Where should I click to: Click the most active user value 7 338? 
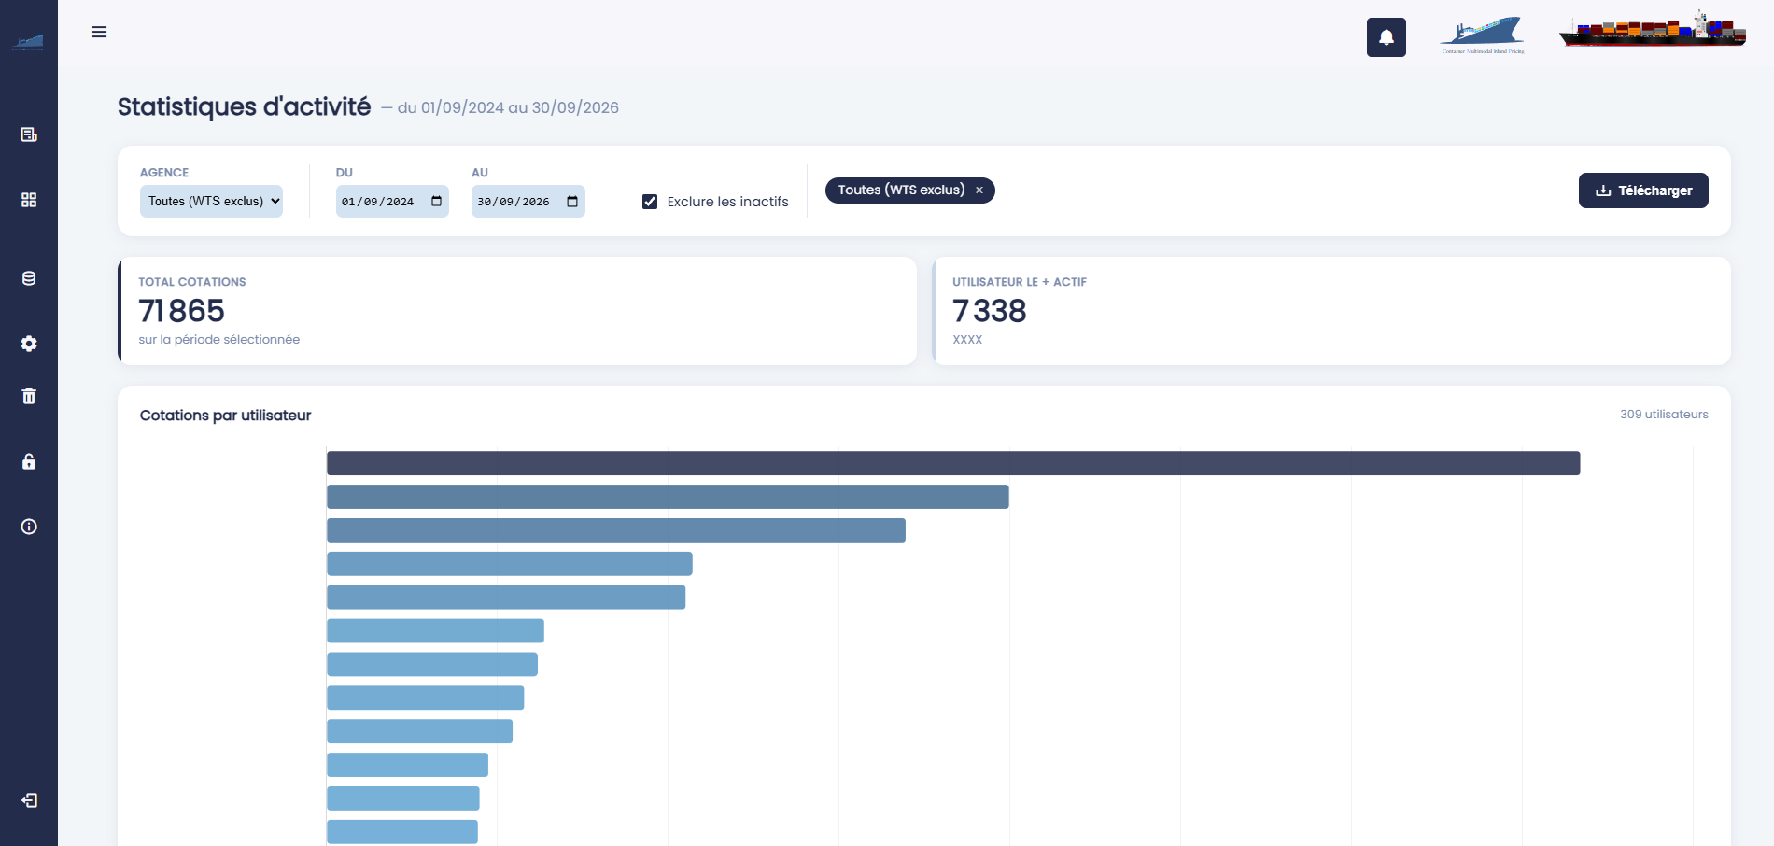click(x=990, y=310)
